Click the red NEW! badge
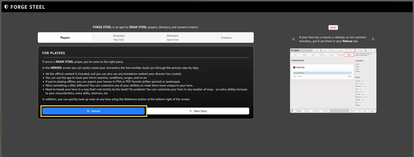 333,28
